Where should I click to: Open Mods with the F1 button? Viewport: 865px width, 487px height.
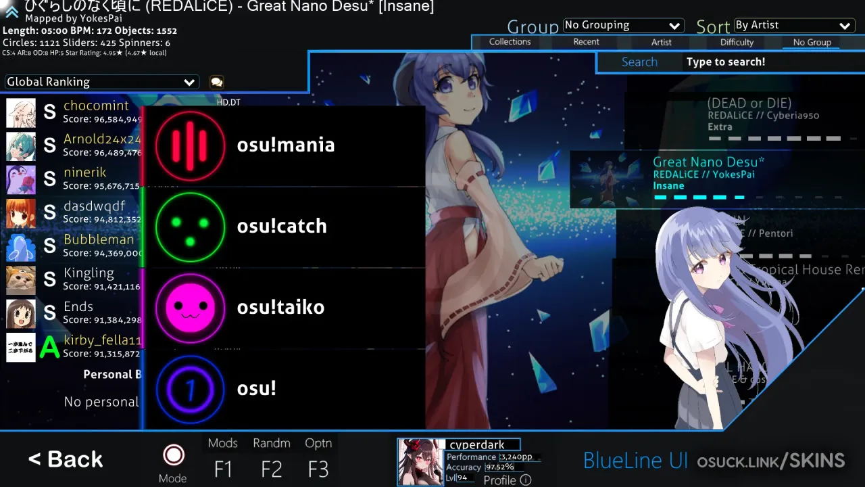click(223, 459)
